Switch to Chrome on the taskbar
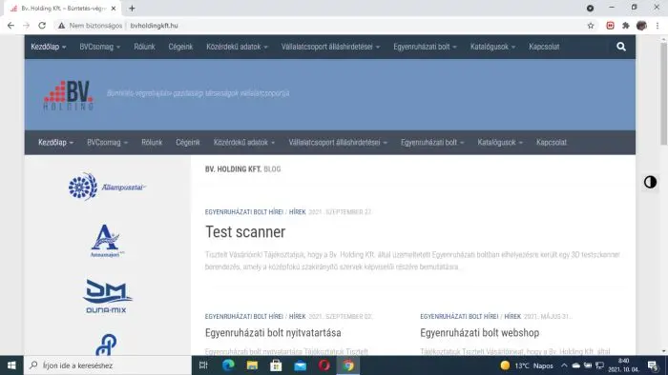The width and height of the screenshot is (668, 375). point(348,365)
